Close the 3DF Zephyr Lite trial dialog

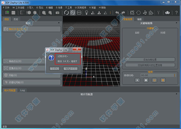(x=77, y=49)
